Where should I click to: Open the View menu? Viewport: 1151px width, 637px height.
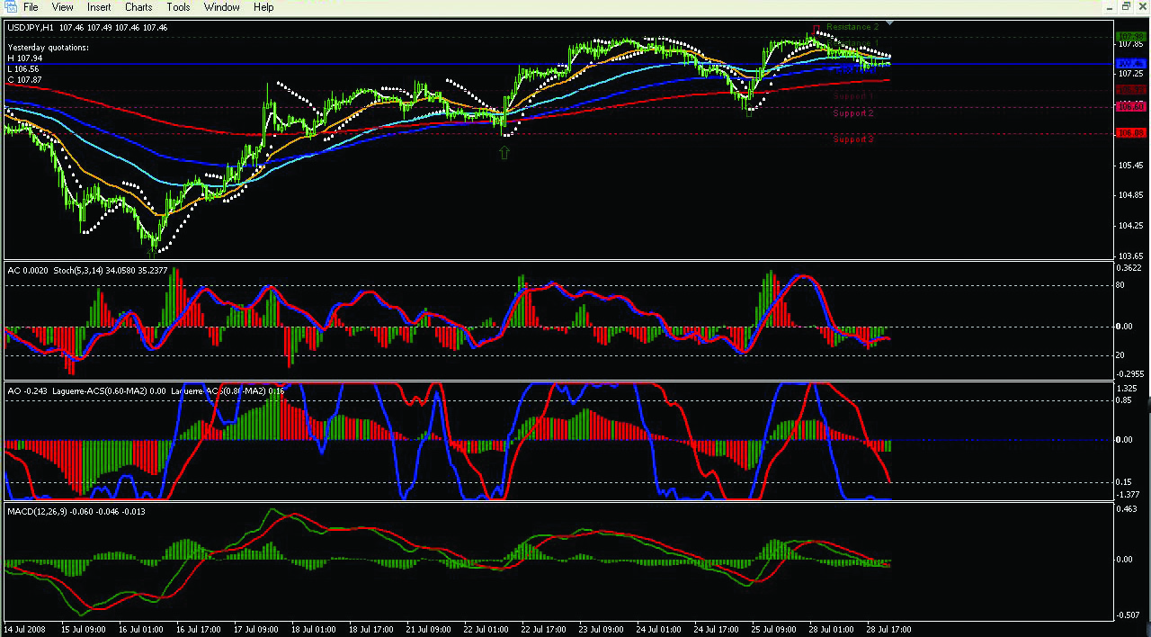62,7
